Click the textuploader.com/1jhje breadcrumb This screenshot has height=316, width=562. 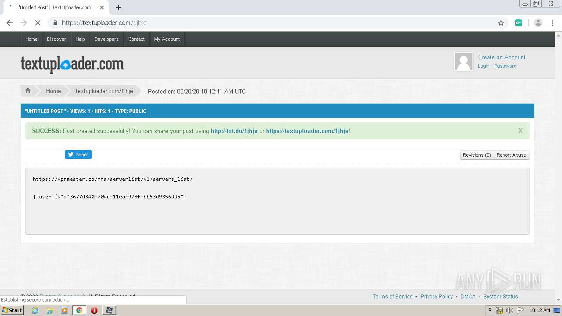(104, 91)
